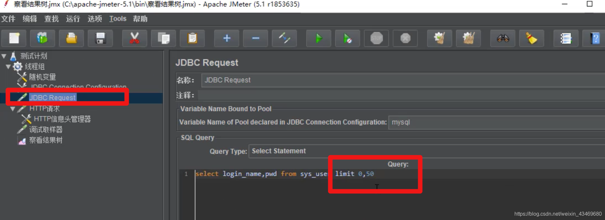
Task: Click the 察看结果树 chart icon
Action: click(x=22, y=140)
